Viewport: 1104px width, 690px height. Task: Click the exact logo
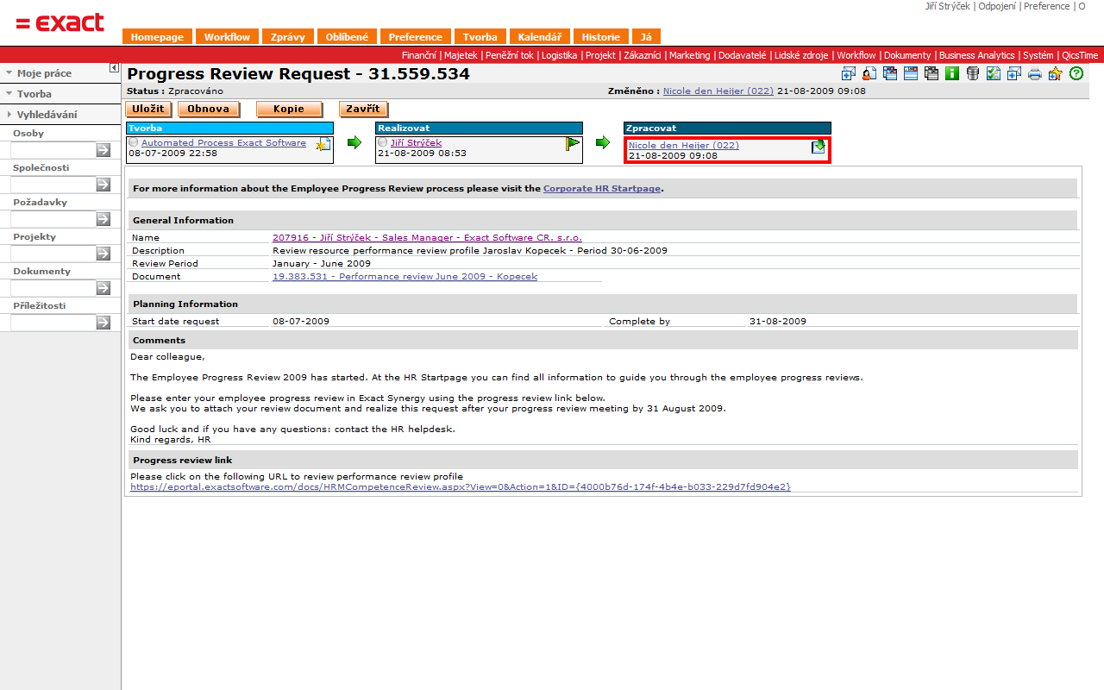[x=60, y=22]
